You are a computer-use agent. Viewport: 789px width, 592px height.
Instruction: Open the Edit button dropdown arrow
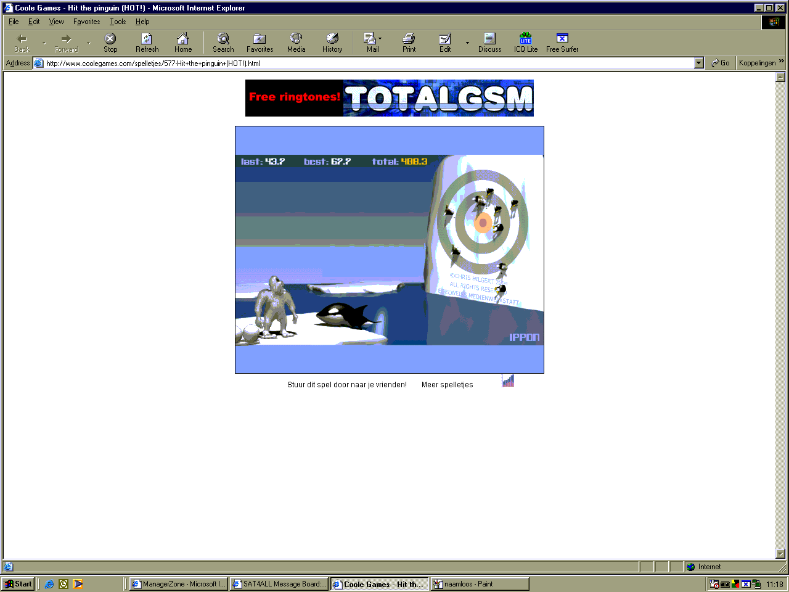coord(467,43)
